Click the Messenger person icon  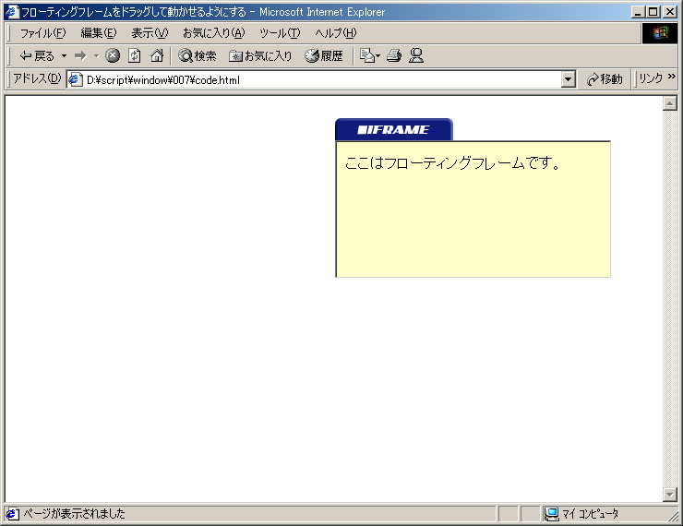pos(416,55)
